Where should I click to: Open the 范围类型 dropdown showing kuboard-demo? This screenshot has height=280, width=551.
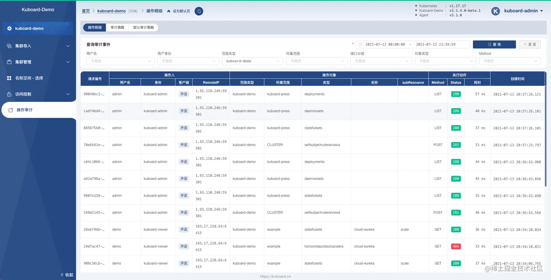[252, 61]
